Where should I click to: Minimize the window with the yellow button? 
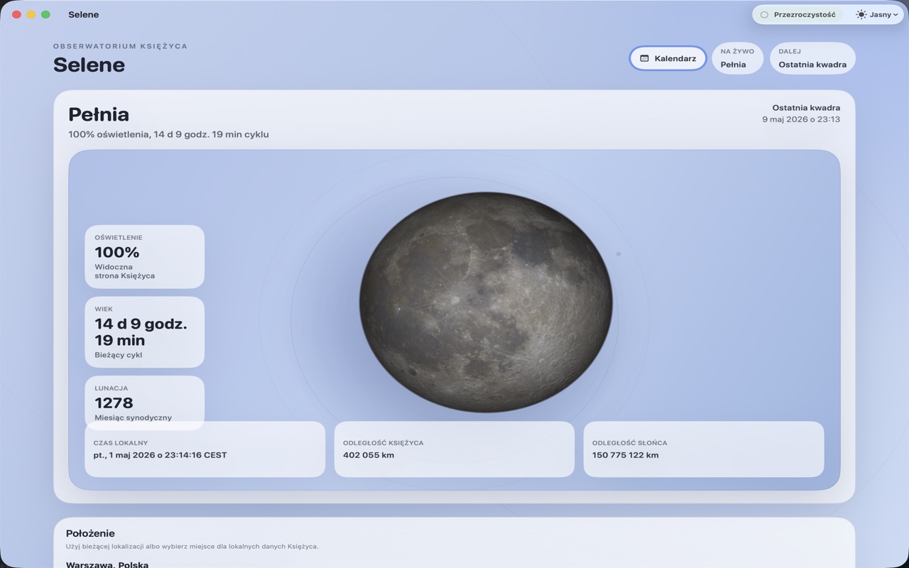tap(31, 14)
